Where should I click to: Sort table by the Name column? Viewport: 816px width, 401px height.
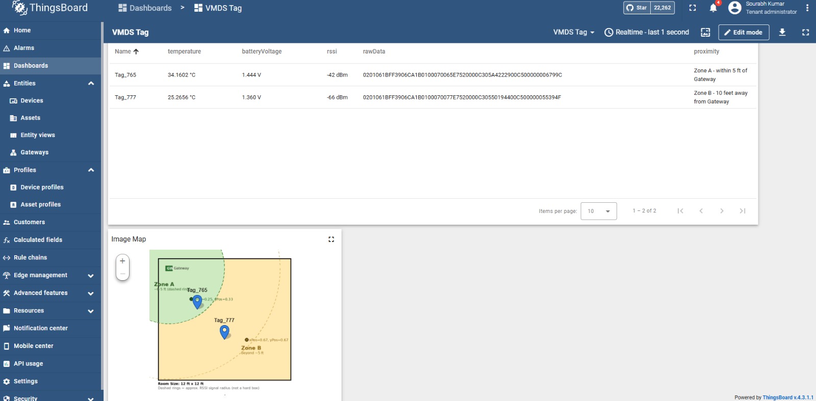(x=126, y=51)
